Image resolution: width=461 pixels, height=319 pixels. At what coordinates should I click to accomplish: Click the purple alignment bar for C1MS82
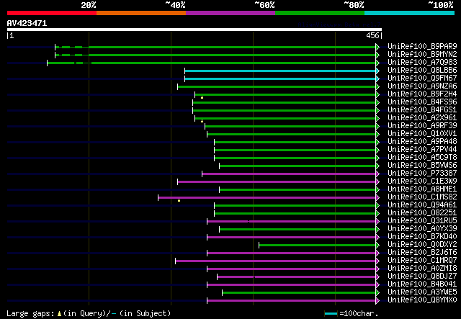[267, 198]
